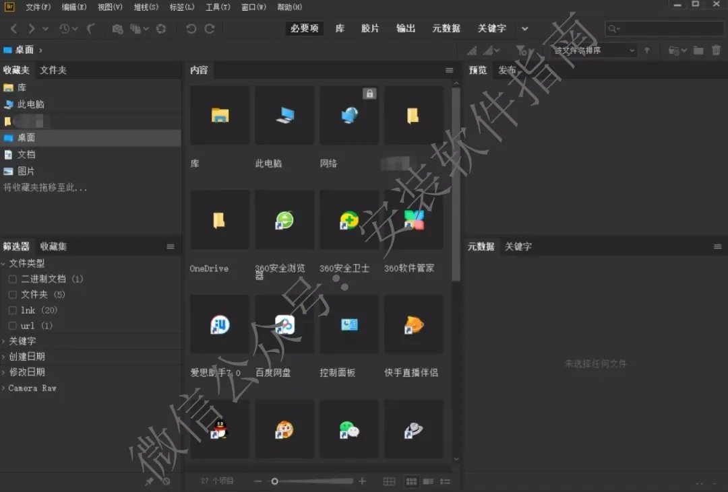This screenshot has width=728, height=492.
Task: Click the refine stacked-pages icon
Action: coord(135,29)
